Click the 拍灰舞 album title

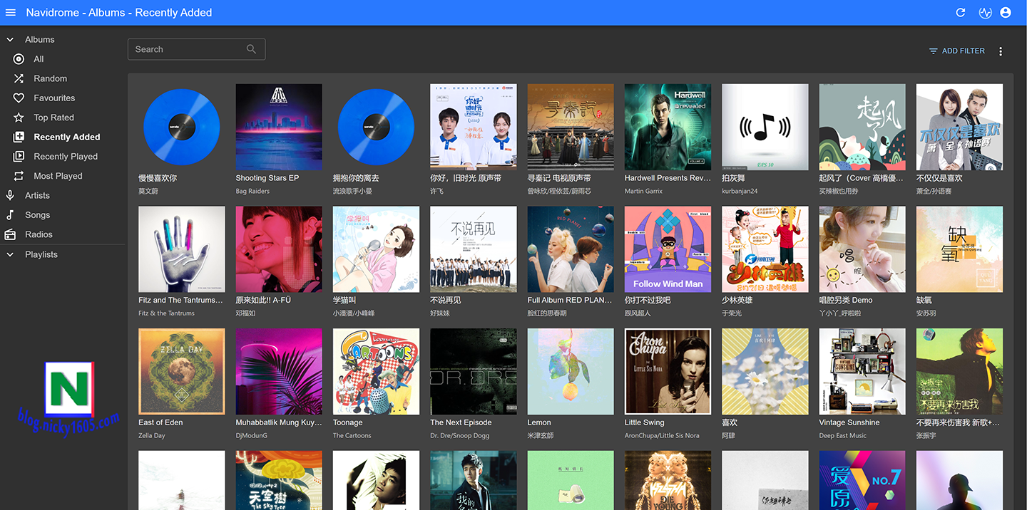[733, 178]
